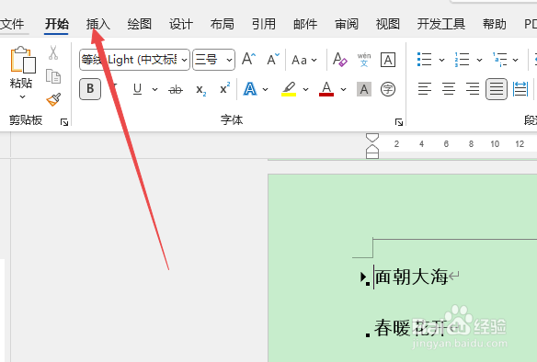The width and height of the screenshot is (537, 362).
Task: Click the heading text 面朝大海
Action: (412, 277)
